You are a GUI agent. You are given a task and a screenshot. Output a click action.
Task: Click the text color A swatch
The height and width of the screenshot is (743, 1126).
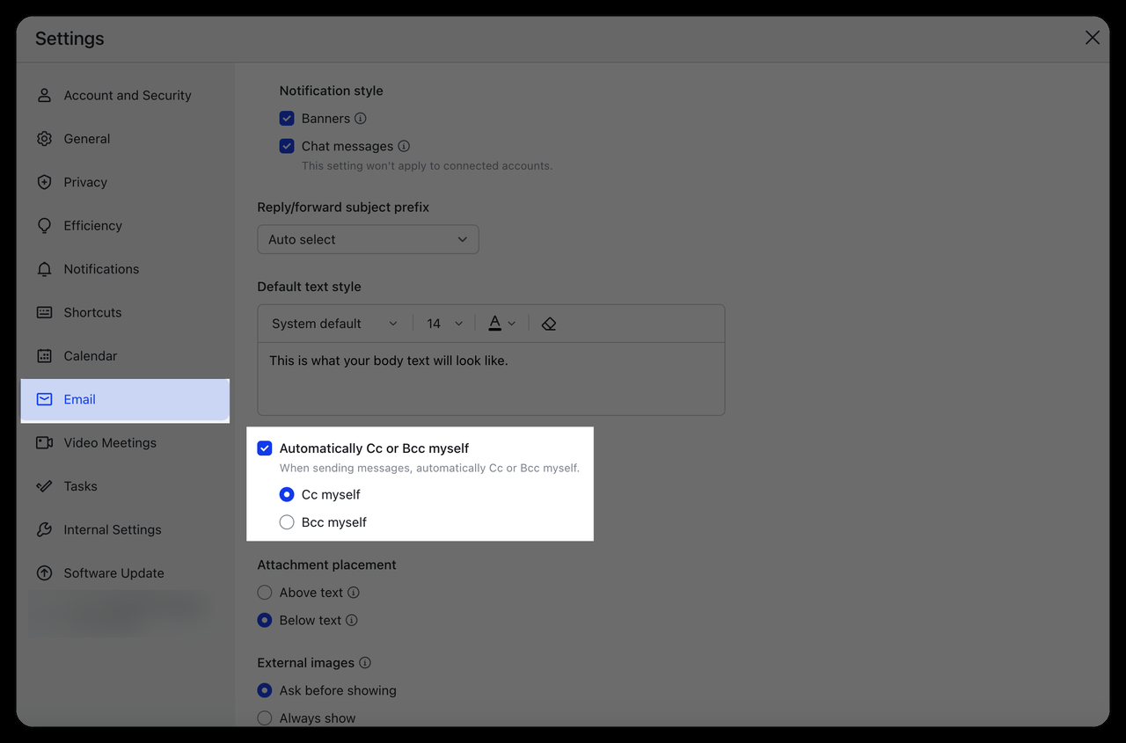494,324
